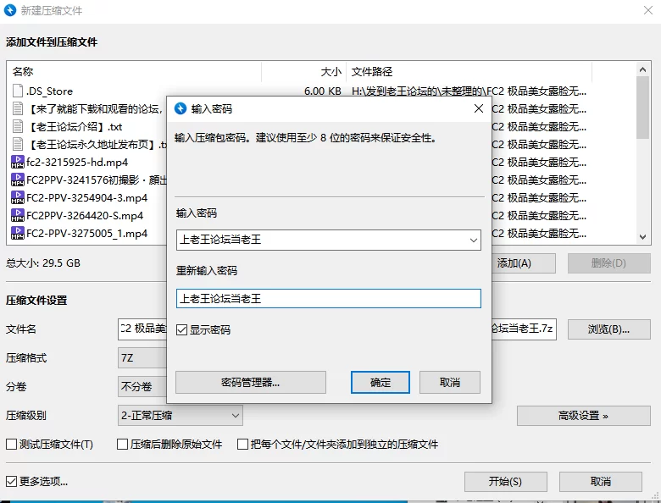Open 密码管理器
661x503 pixels.
pyautogui.click(x=250, y=382)
